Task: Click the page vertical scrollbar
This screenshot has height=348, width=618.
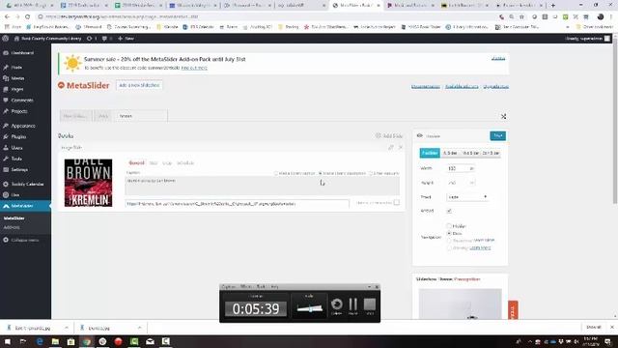Action: tap(615, 123)
